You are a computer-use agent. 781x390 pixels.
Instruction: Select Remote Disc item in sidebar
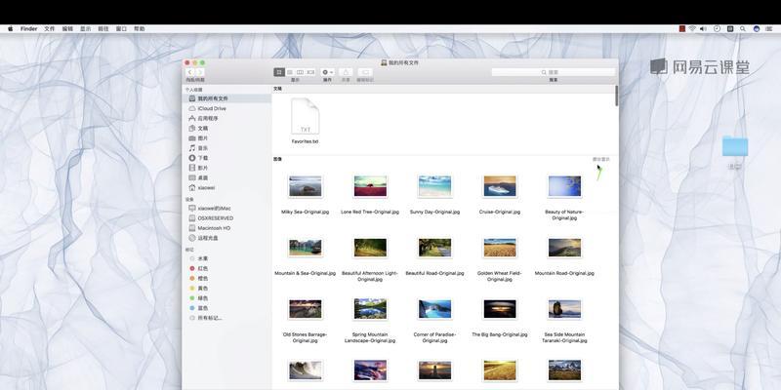click(227, 238)
